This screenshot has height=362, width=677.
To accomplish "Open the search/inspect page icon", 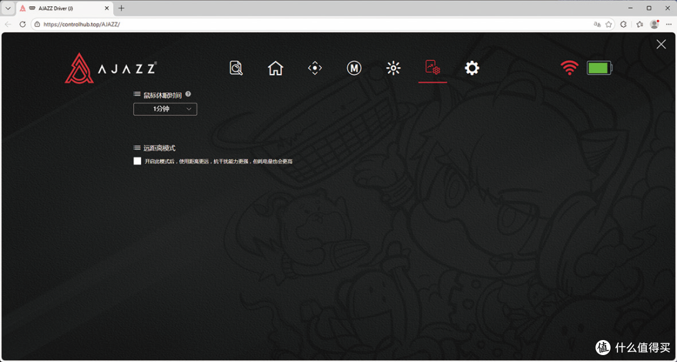I will (236, 68).
